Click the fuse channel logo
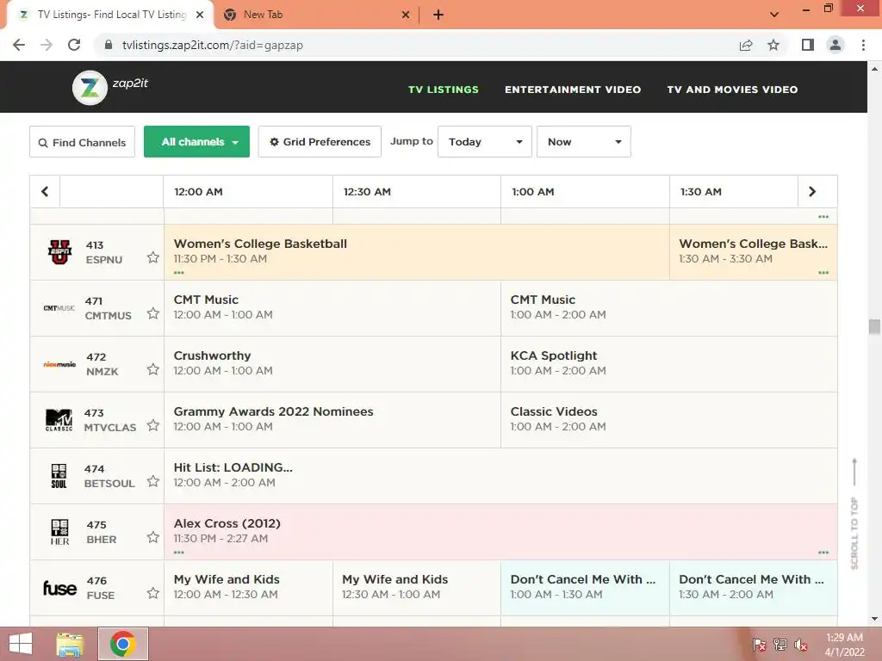This screenshot has height=661, width=882. point(59,588)
